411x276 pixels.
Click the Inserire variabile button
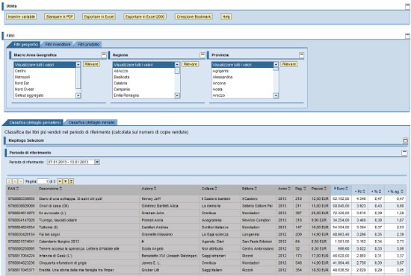coord(21,16)
